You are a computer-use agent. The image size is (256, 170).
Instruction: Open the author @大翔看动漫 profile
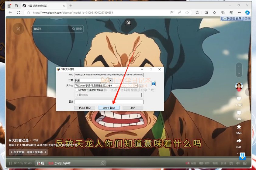[x=19, y=140]
